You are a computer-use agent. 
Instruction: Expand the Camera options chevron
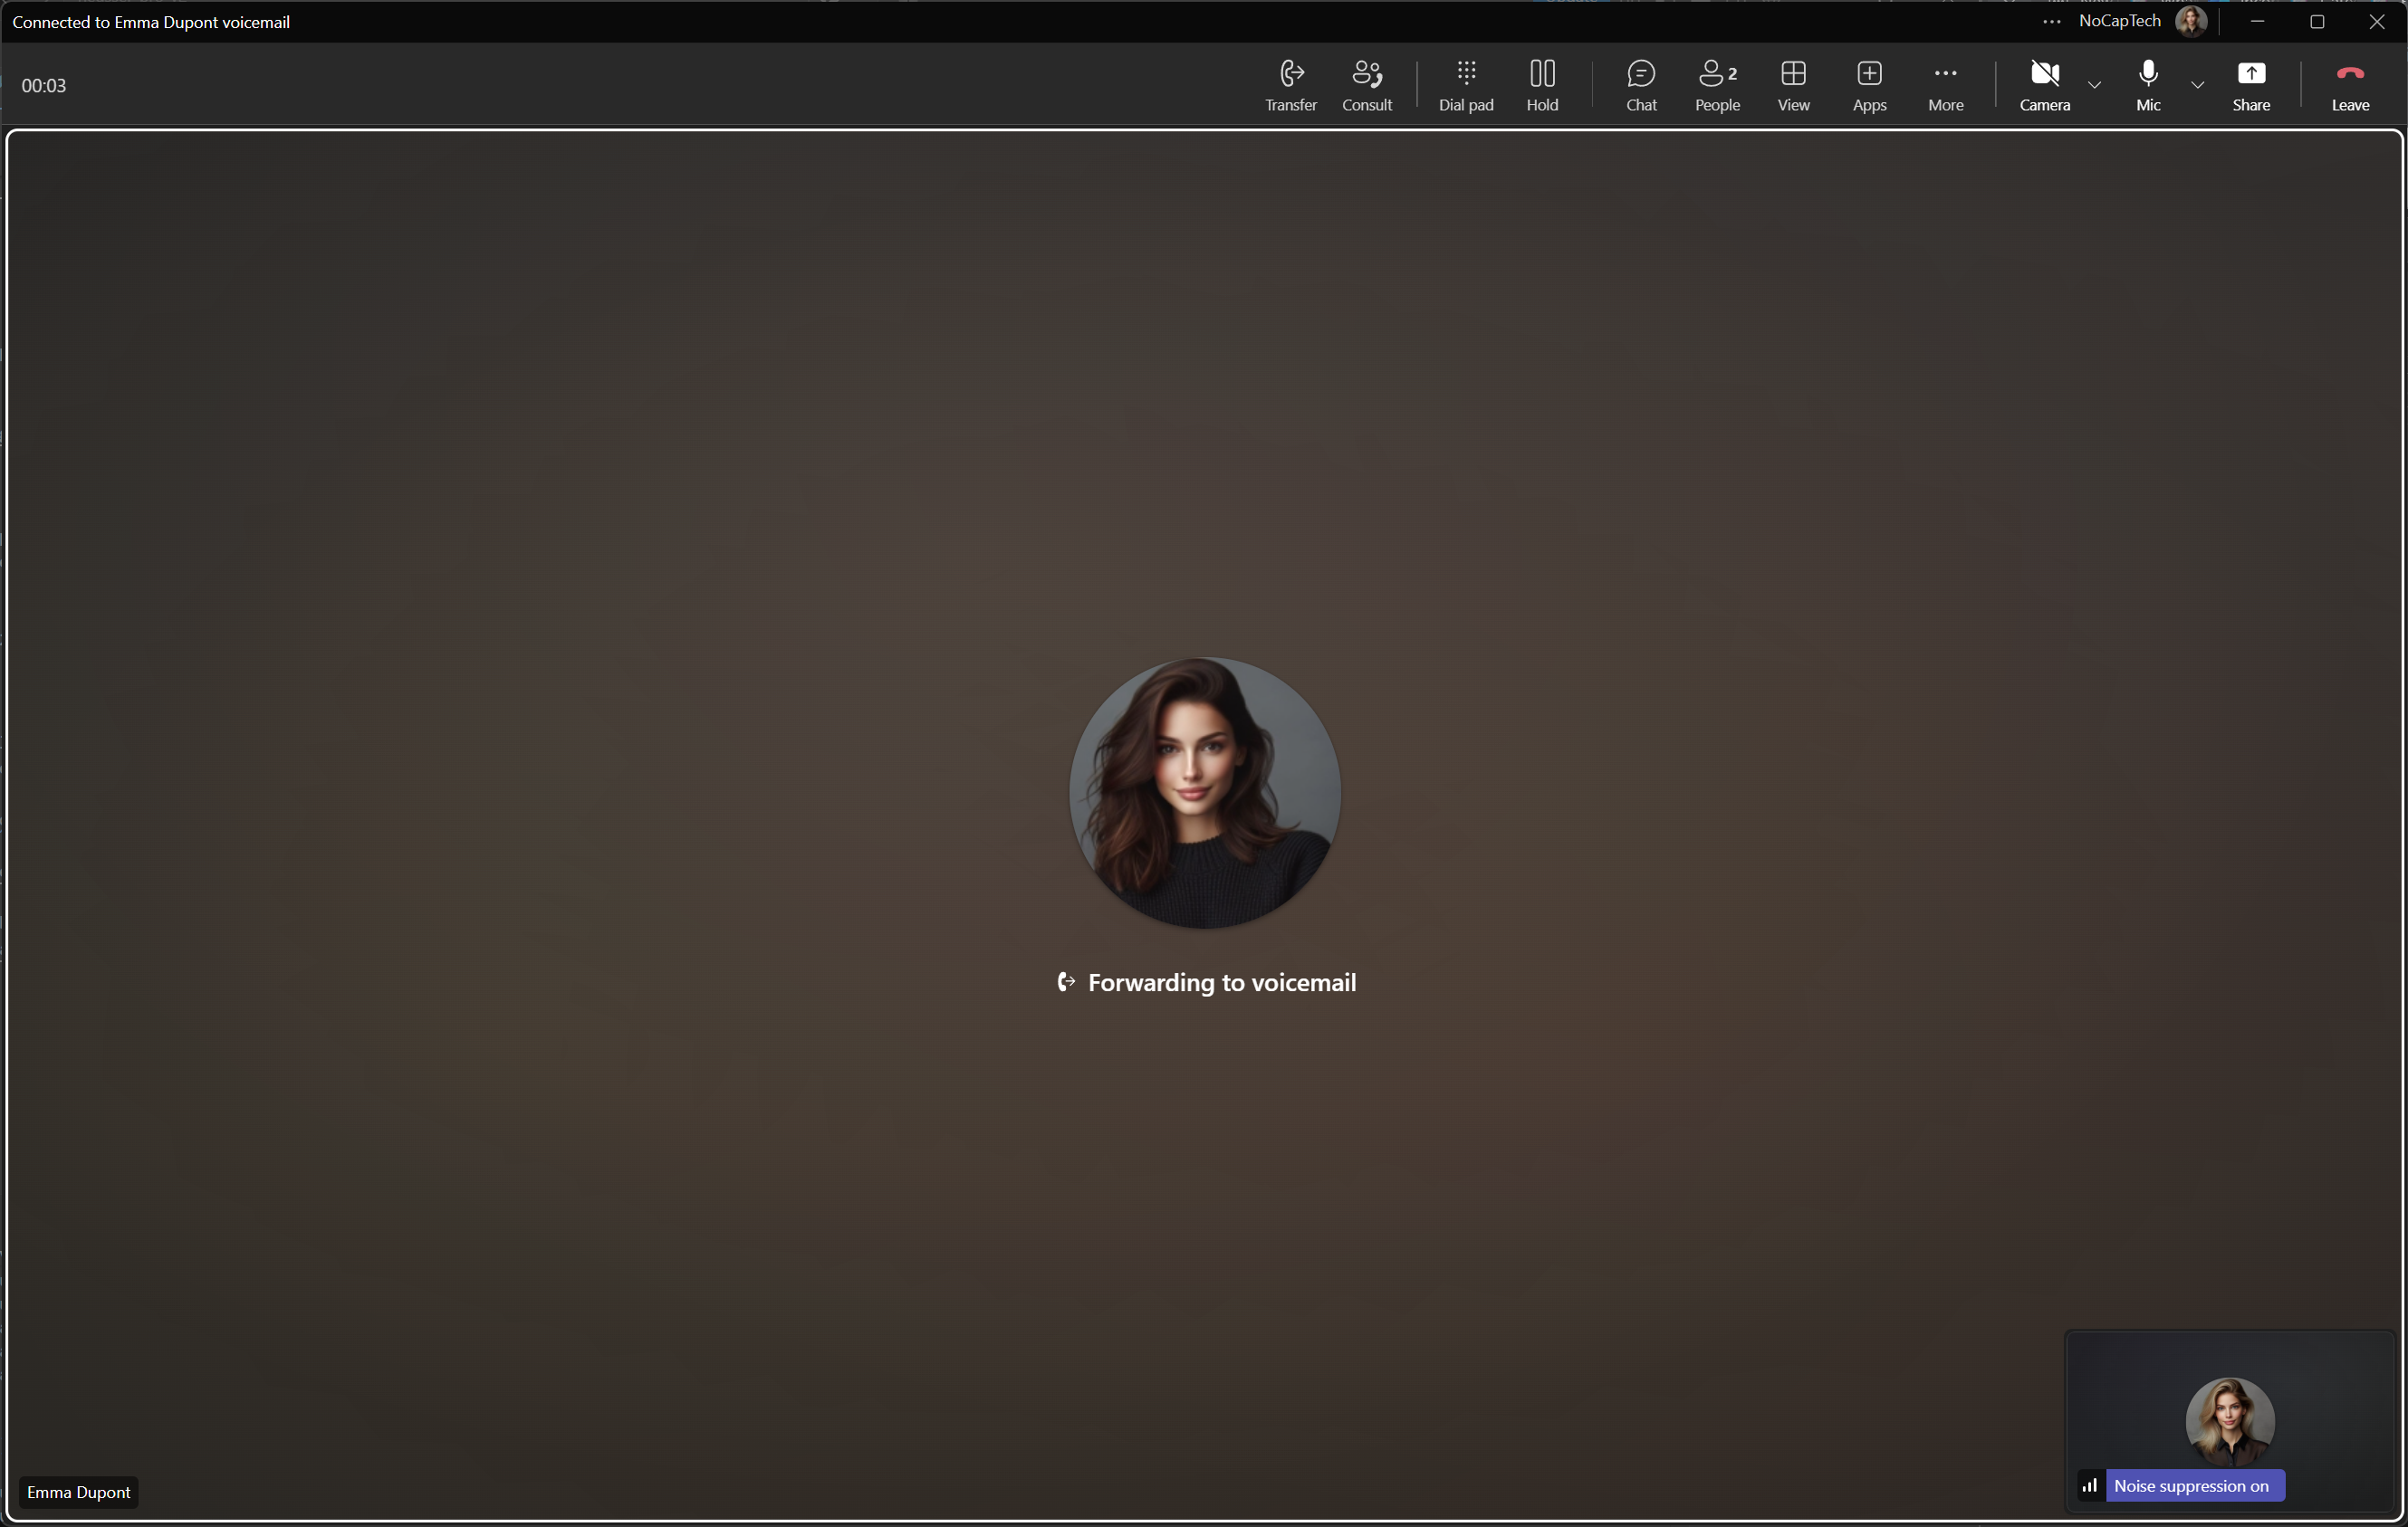coord(2094,85)
